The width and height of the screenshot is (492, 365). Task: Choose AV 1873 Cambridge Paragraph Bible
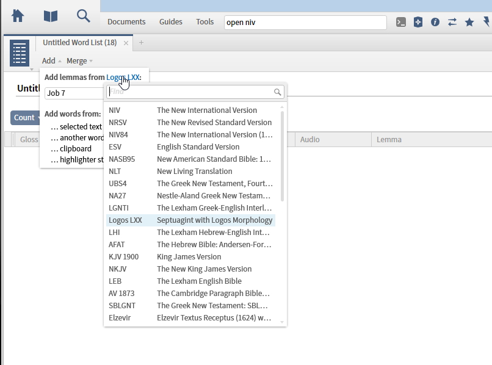pos(191,294)
